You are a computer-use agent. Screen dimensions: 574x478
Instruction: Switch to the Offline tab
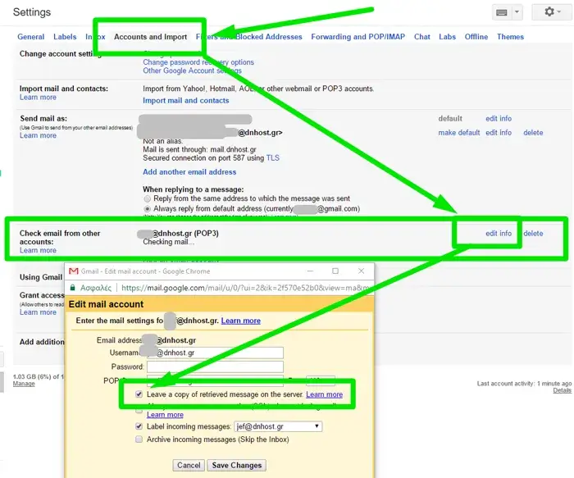pos(476,37)
